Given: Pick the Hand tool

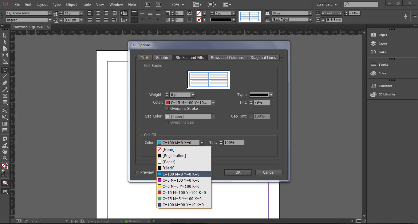Looking at the screenshot, I should point(5,152).
